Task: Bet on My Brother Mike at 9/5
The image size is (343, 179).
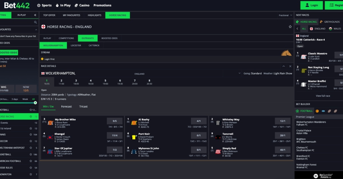Action: 115,121
